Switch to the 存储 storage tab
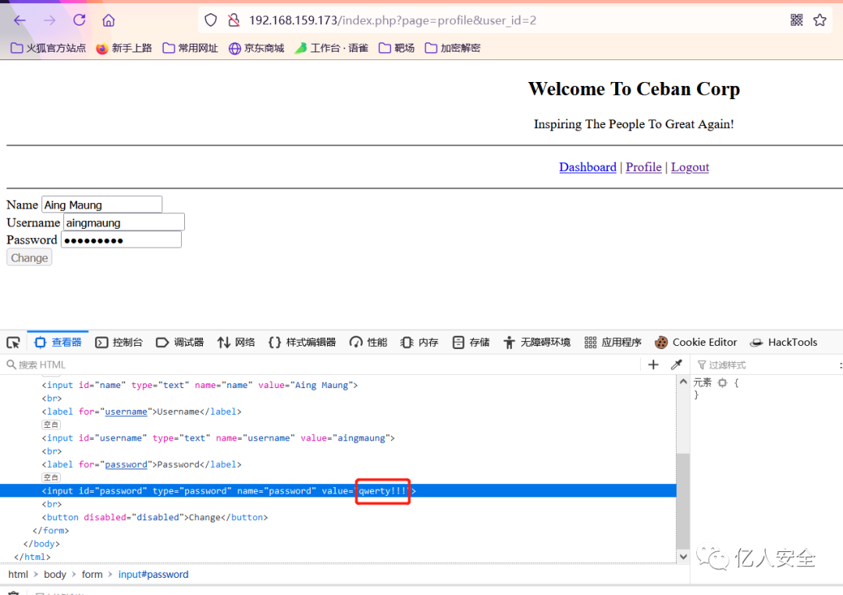Image resolution: width=843 pixels, height=595 pixels. 471,343
